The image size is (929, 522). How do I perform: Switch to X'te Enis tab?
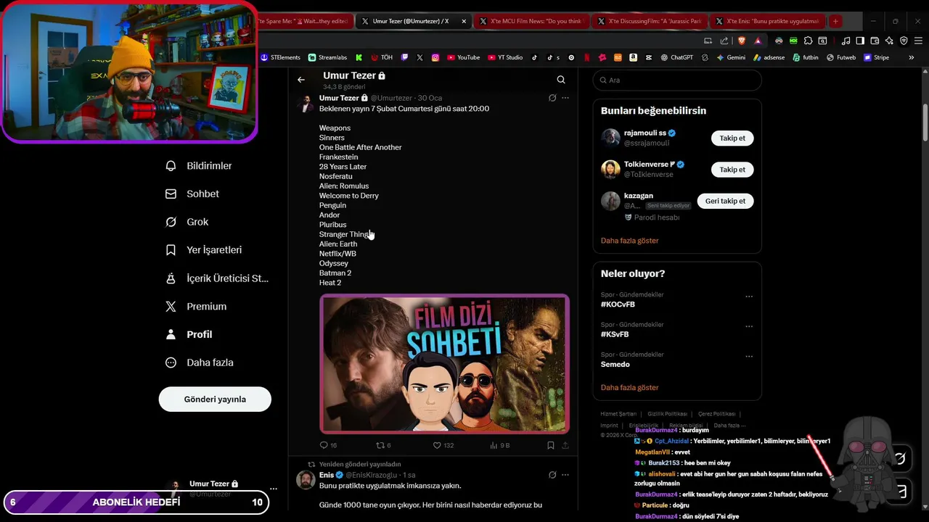768,21
